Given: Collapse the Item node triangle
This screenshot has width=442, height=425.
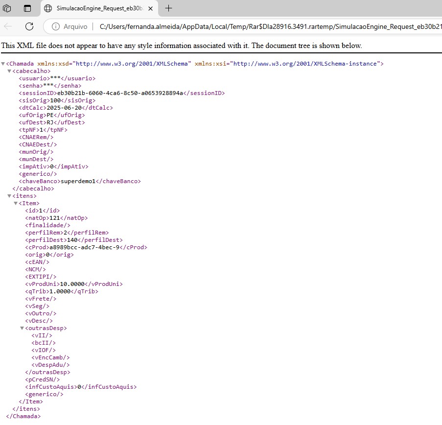Looking at the screenshot, I should pos(16,203).
